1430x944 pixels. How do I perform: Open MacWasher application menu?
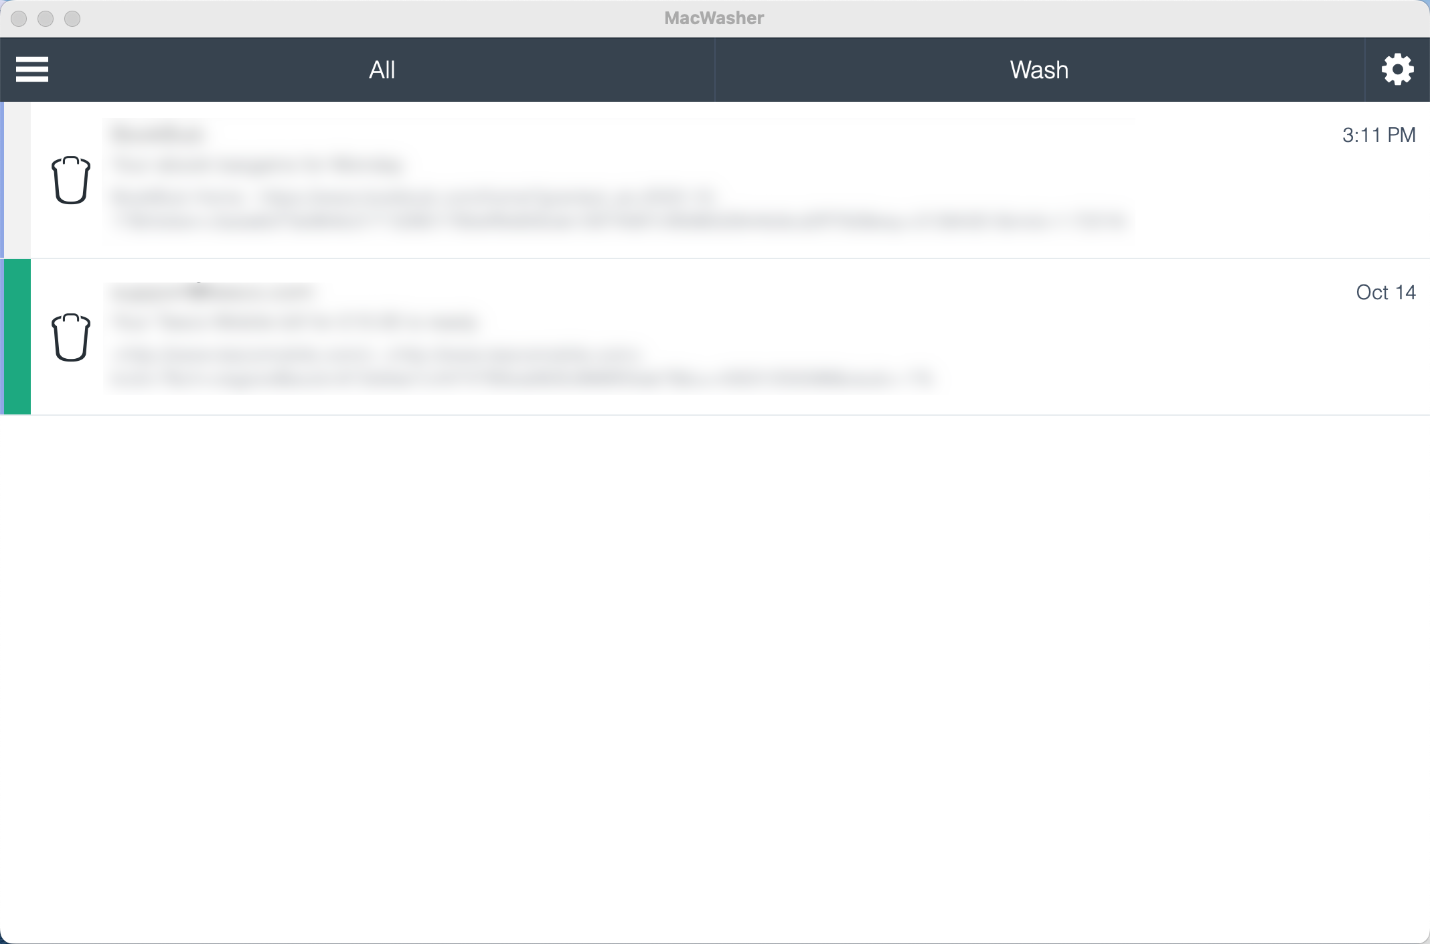coord(31,70)
